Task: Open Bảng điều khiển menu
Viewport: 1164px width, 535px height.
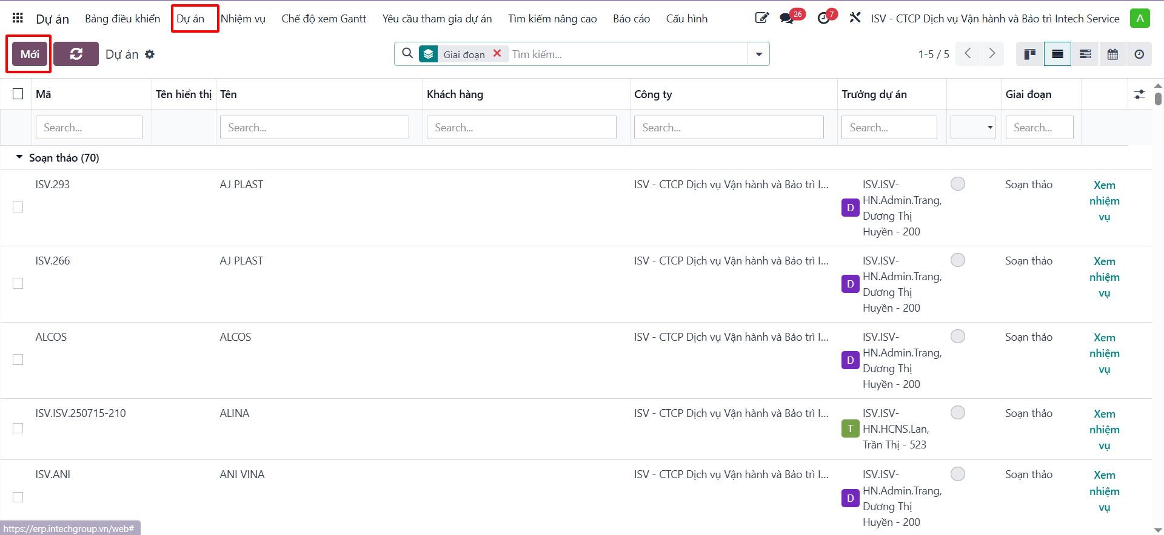Action: [122, 19]
